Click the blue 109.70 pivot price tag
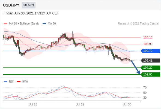This screenshot has height=109, width=161. [150, 51]
